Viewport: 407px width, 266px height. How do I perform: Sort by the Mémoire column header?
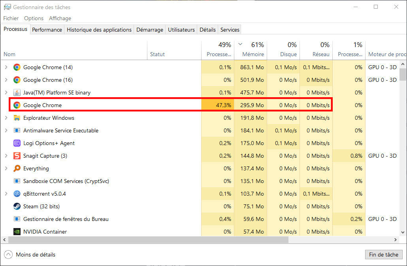(251, 50)
